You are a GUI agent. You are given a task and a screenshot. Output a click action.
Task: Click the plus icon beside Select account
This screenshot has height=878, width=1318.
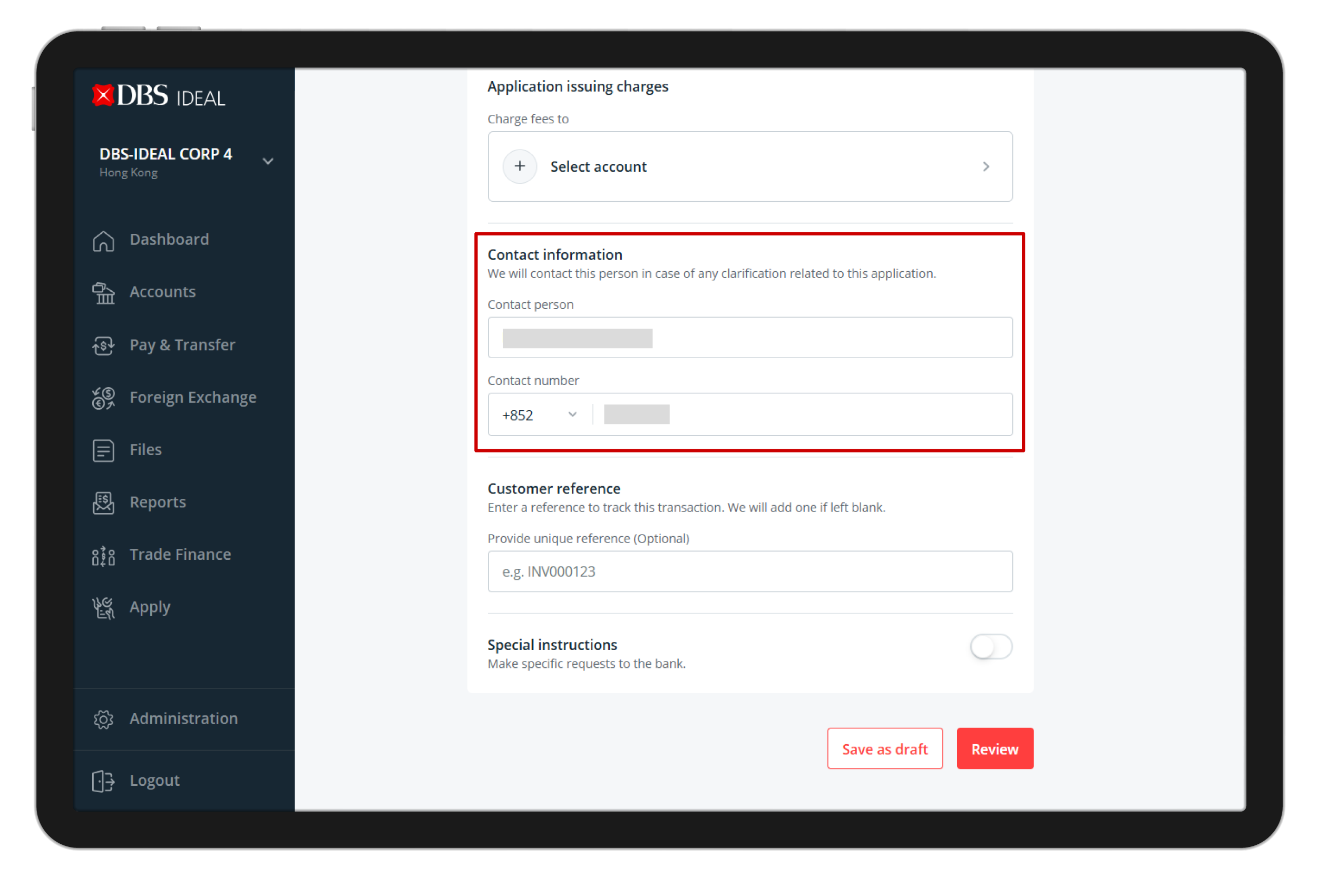pyautogui.click(x=520, y=166)
